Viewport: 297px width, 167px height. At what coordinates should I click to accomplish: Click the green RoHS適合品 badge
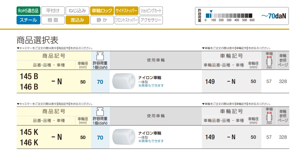28,11
